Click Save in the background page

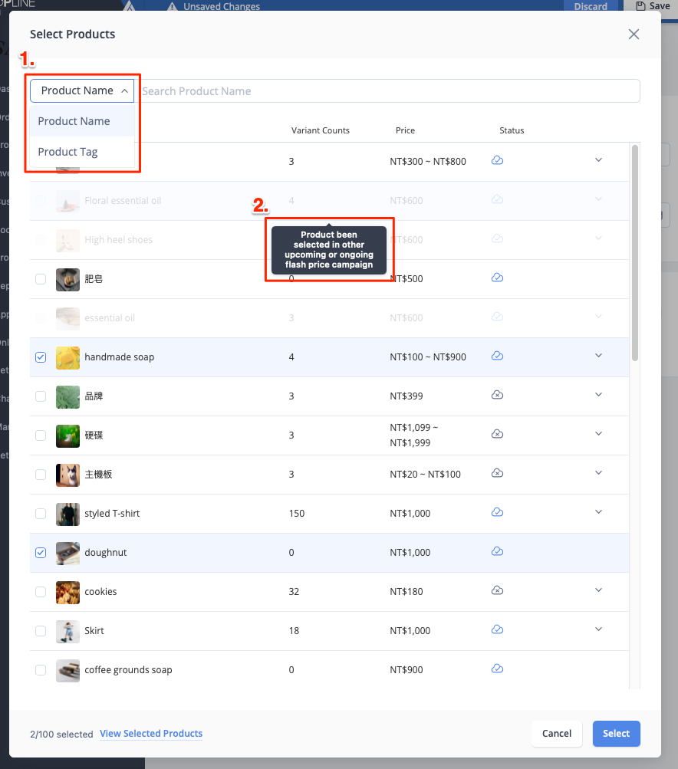[x=653, y=5]
